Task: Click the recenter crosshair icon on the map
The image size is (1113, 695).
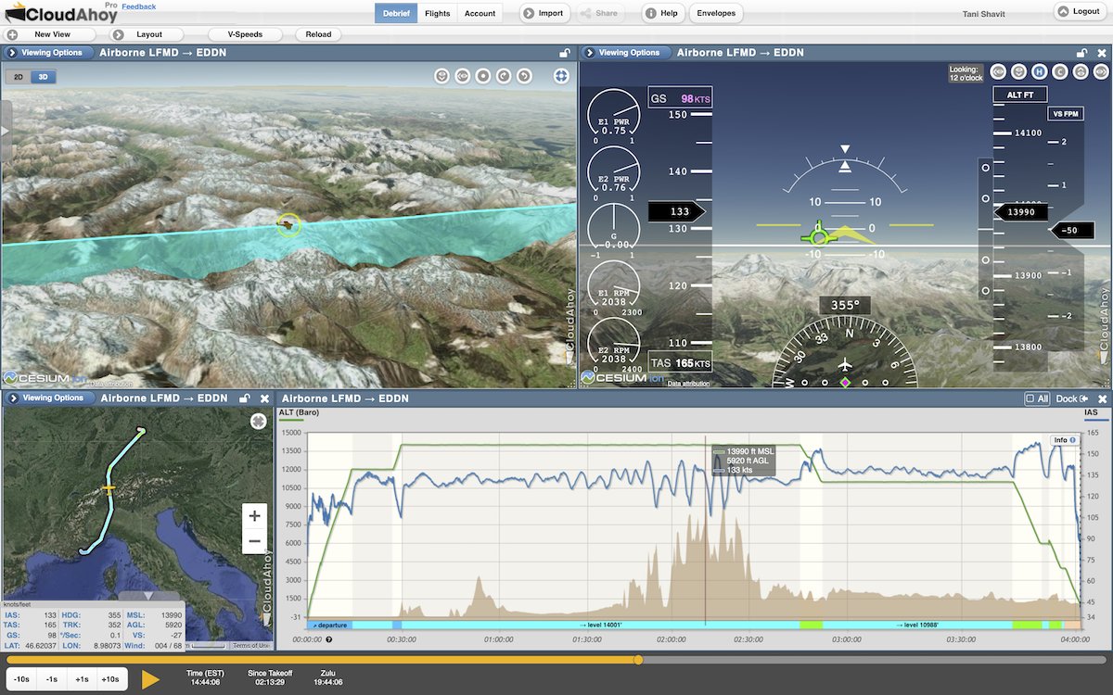Action: click(259, 421)
